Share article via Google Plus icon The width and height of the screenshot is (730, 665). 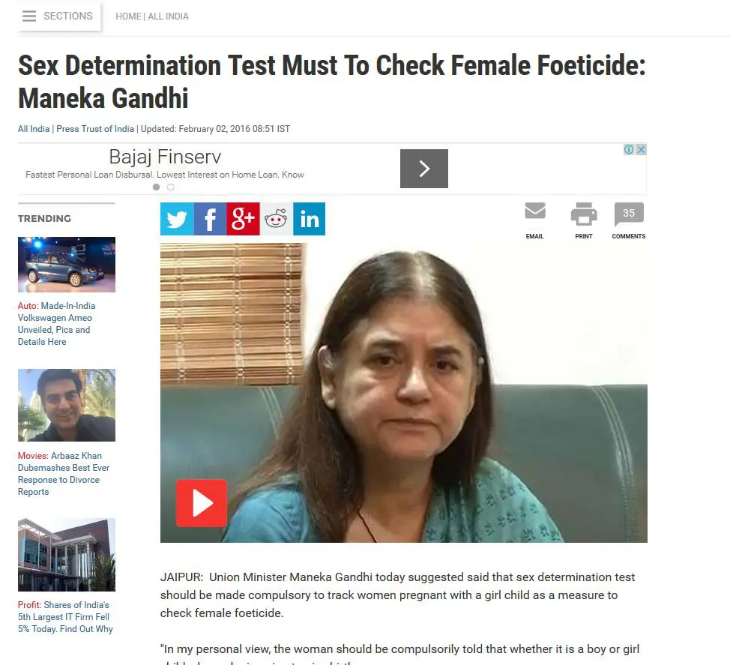(243, 219)
